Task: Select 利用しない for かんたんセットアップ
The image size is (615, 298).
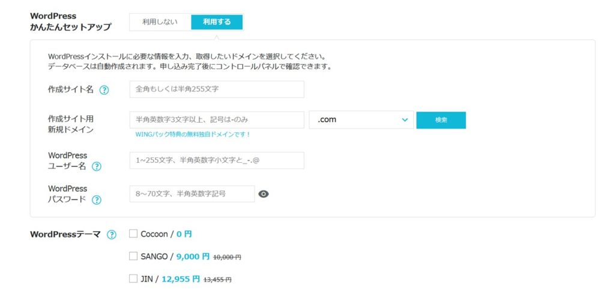Action: click(x=160, y=22)
